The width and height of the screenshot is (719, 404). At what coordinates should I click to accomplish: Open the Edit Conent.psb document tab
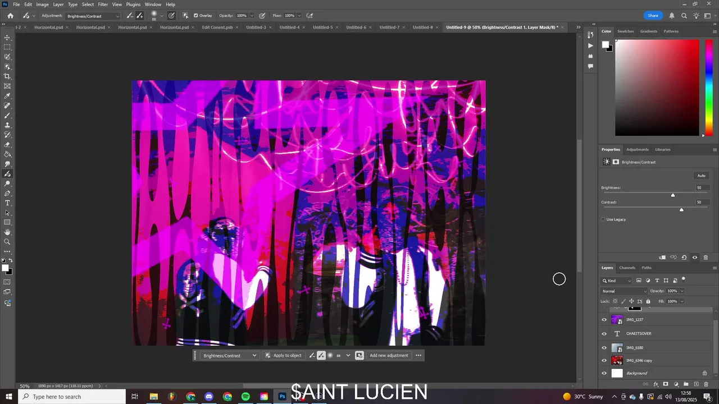click(217, 27)
